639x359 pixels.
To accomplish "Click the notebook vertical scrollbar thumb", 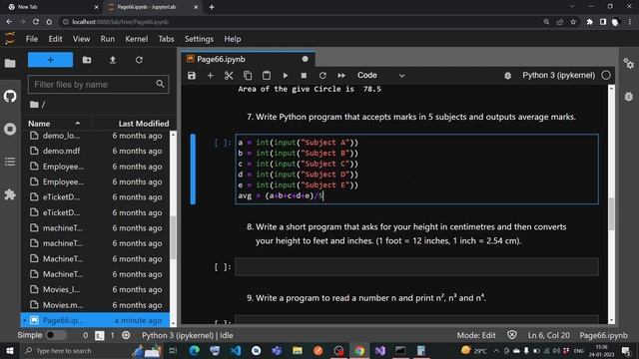I will tap(611, 213).
